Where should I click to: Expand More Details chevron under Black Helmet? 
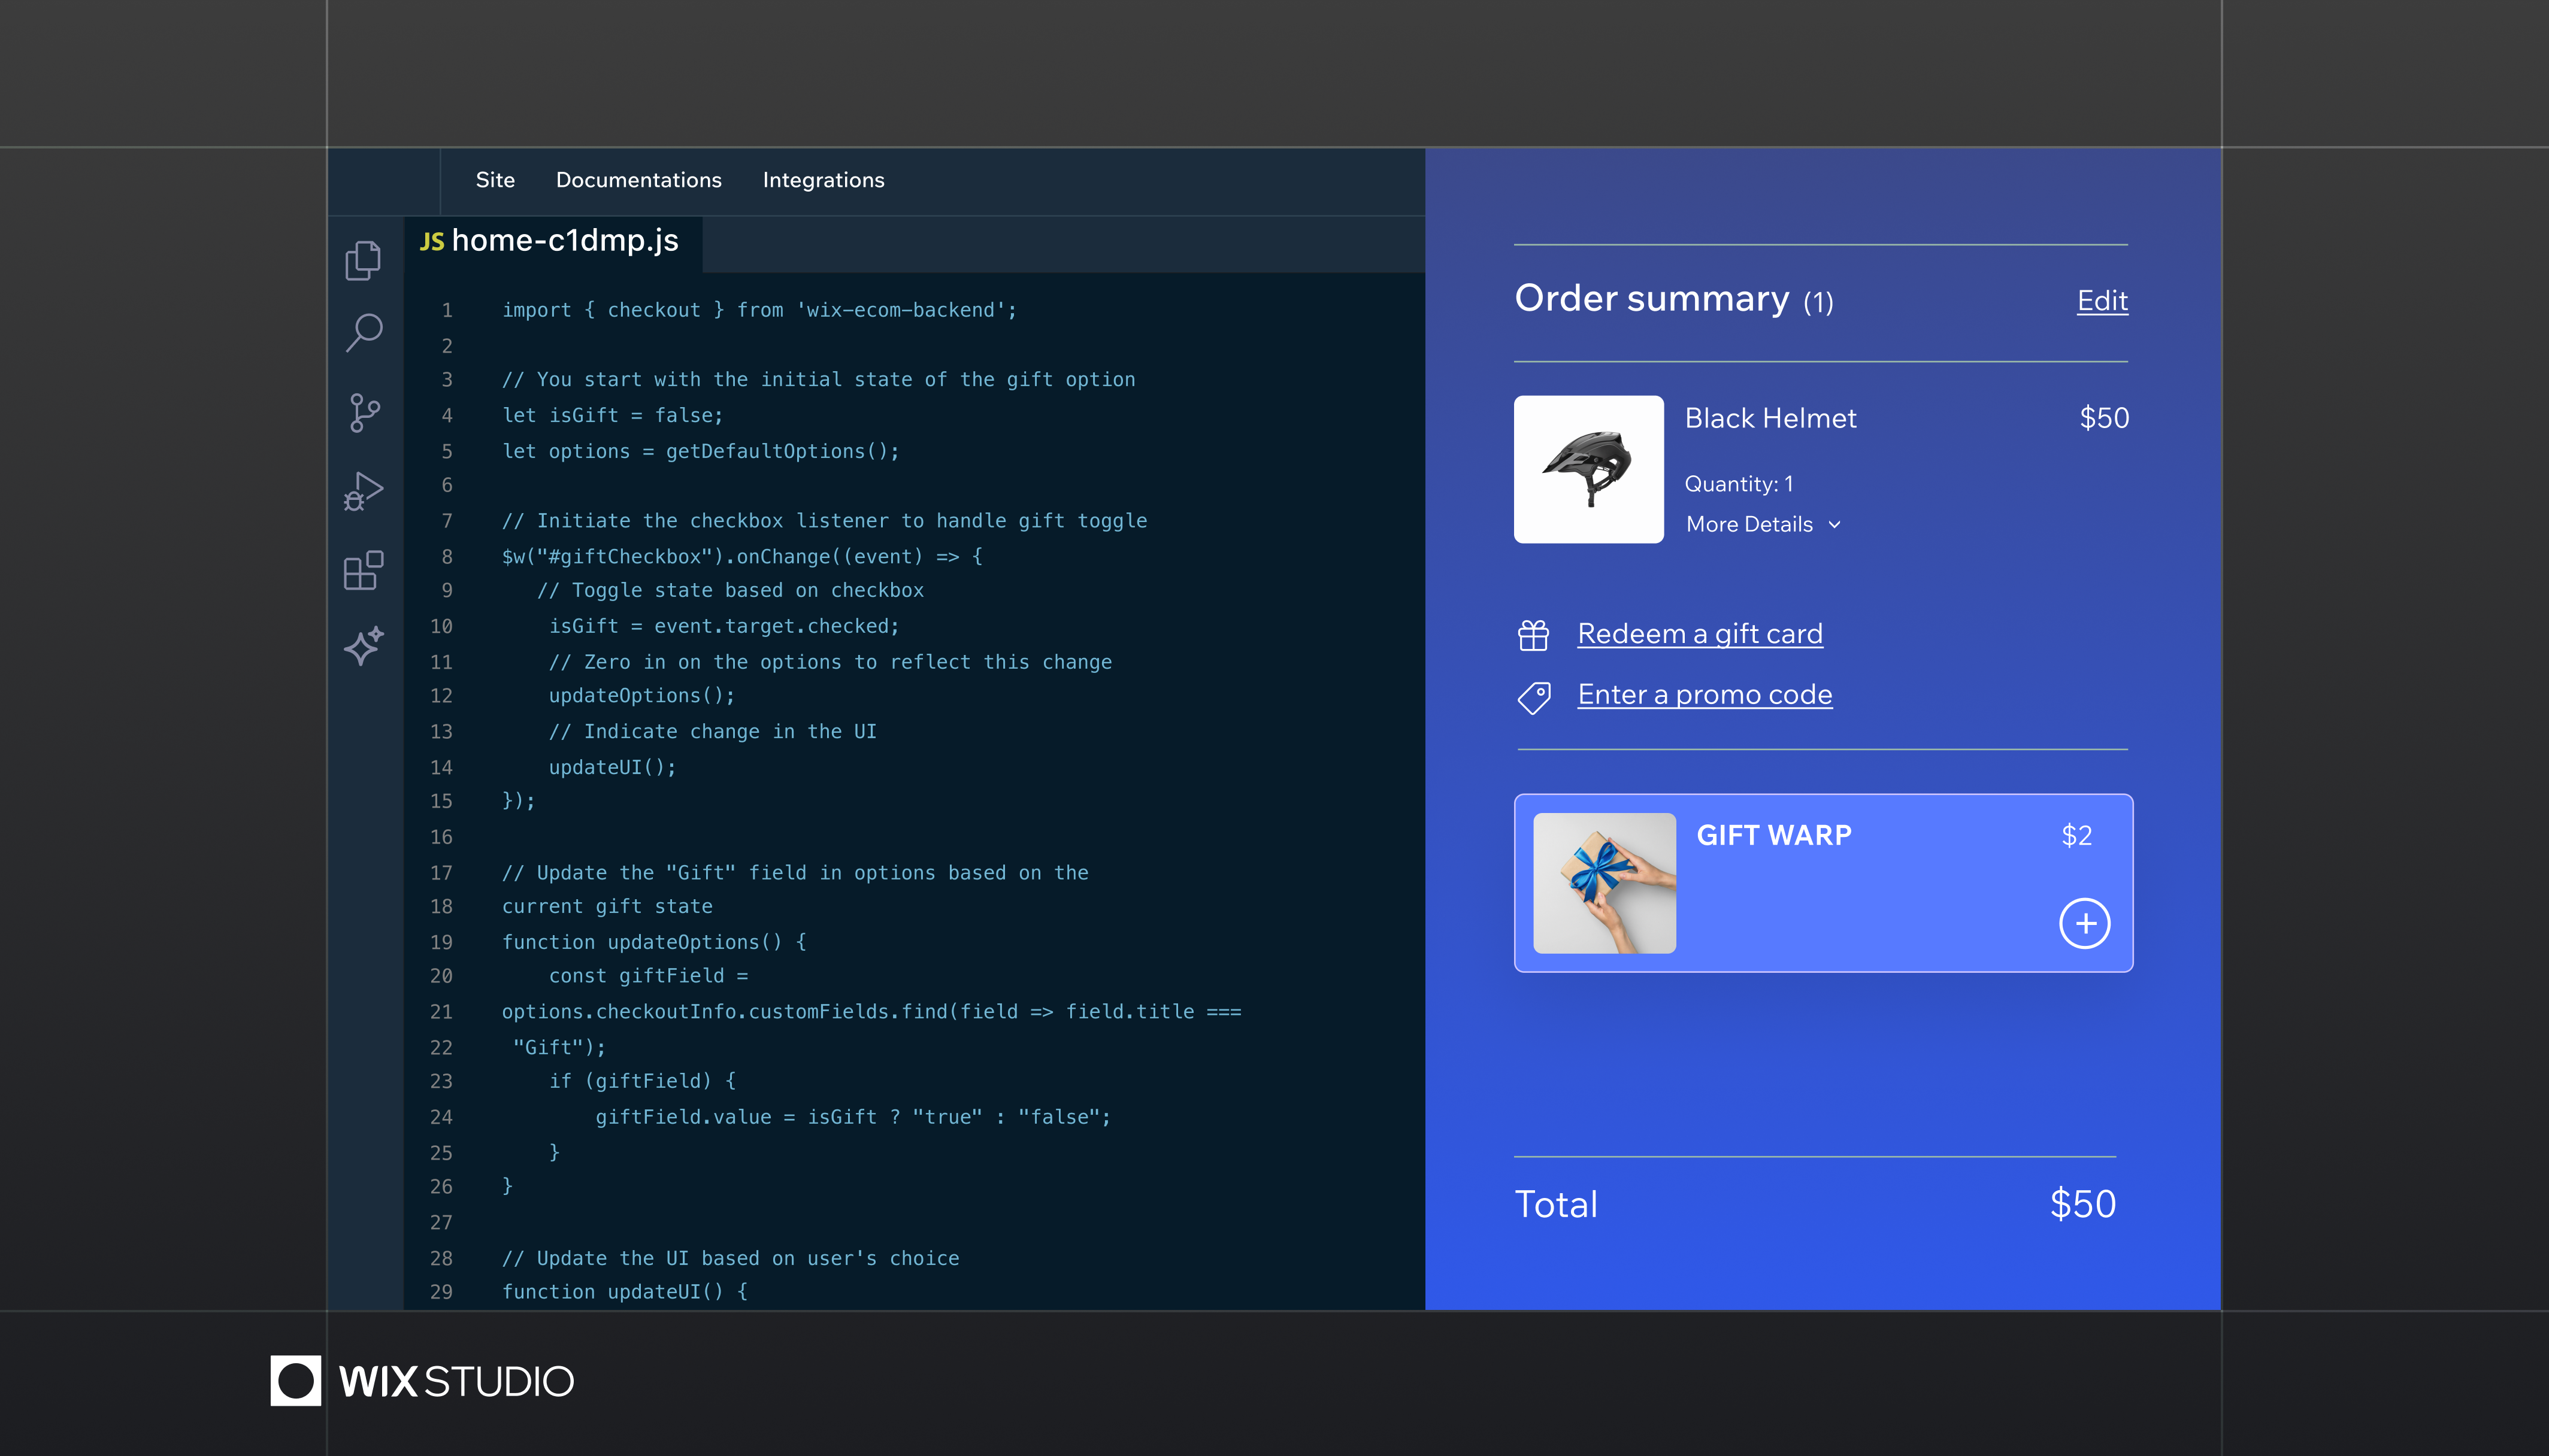click(x=1834, y=525)
